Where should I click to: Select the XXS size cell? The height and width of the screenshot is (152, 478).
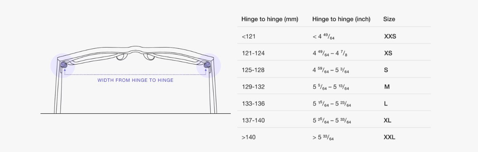click(390, 37)
